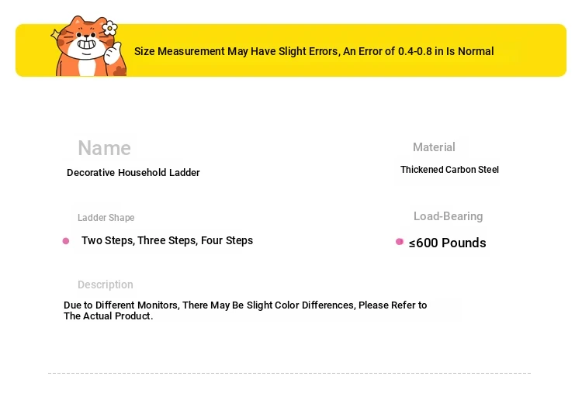Click the color differences description paragraph
This screenshot has height=400, width=582.
point(245,310)
